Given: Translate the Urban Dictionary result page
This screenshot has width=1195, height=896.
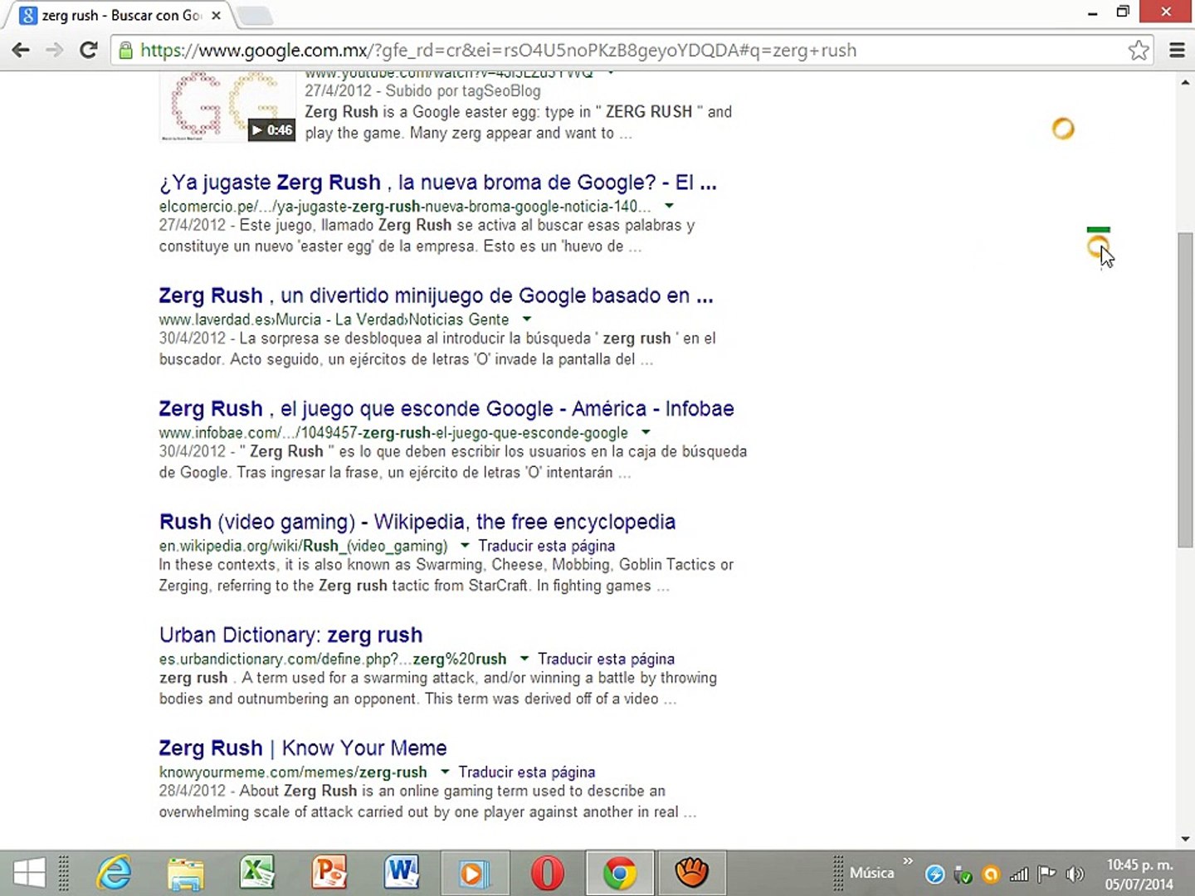Looking at the screenshot, I should (x=607, y=659).
